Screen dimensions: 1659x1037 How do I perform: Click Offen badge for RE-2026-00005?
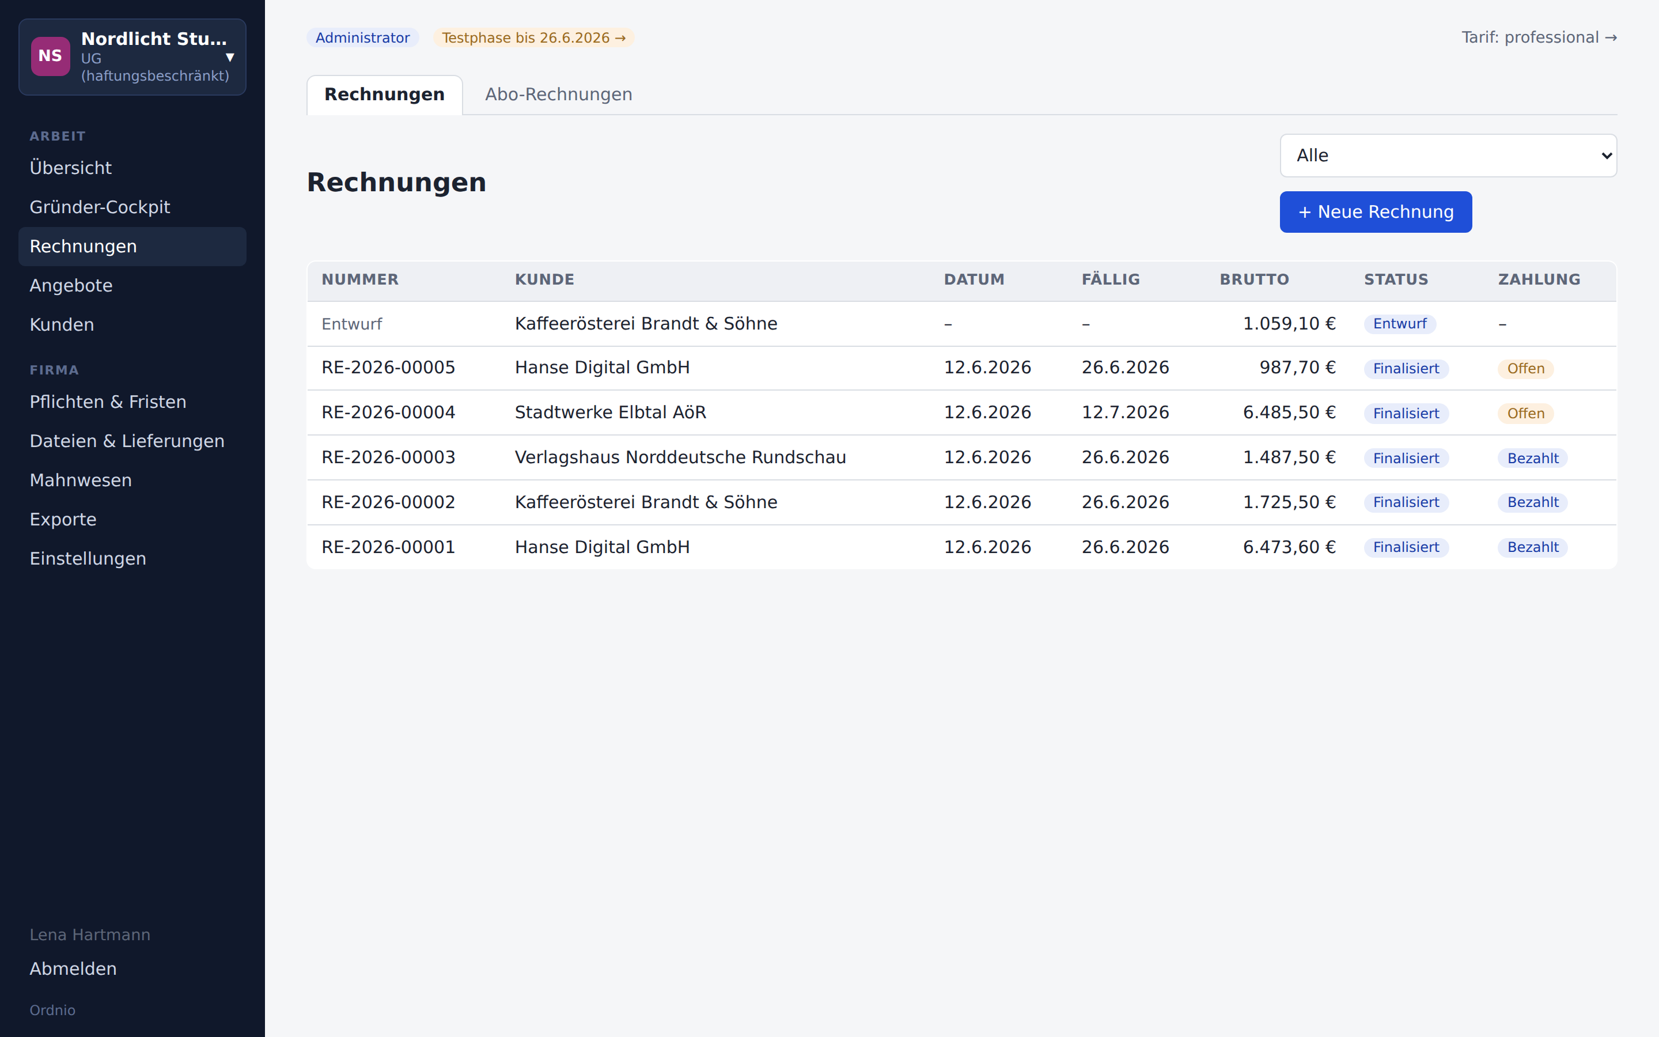point(1525,369)
